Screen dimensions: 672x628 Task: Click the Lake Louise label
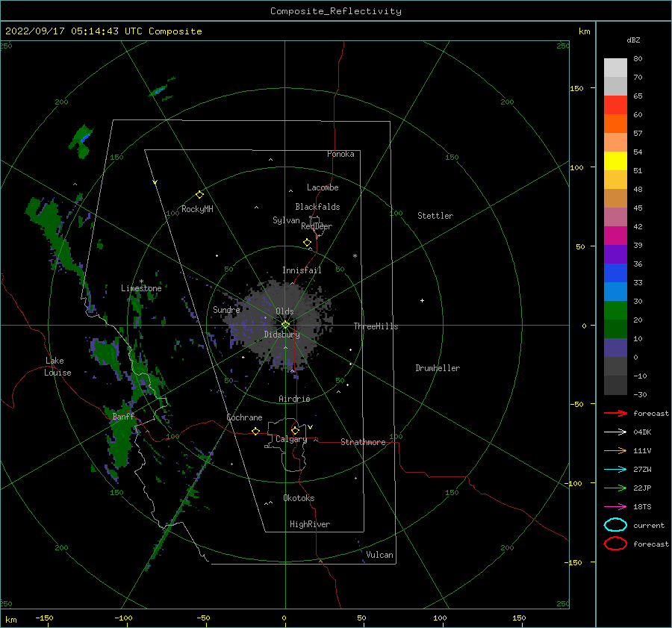click(x=57, y=367)
